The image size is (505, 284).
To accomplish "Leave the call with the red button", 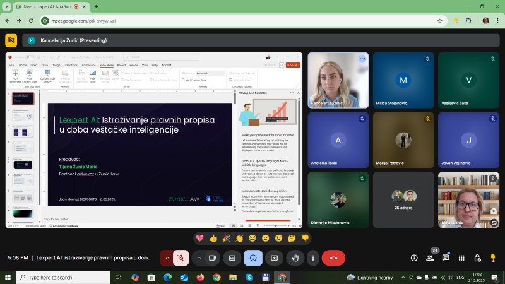I will (x=333, y=258).
